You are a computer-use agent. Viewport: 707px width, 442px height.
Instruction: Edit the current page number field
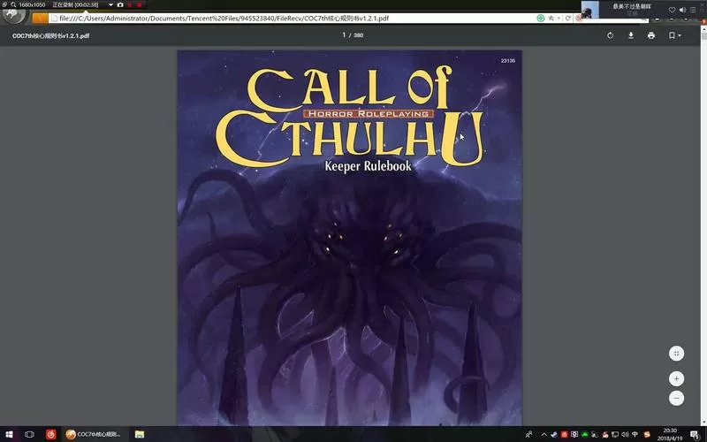click(344, 35)
